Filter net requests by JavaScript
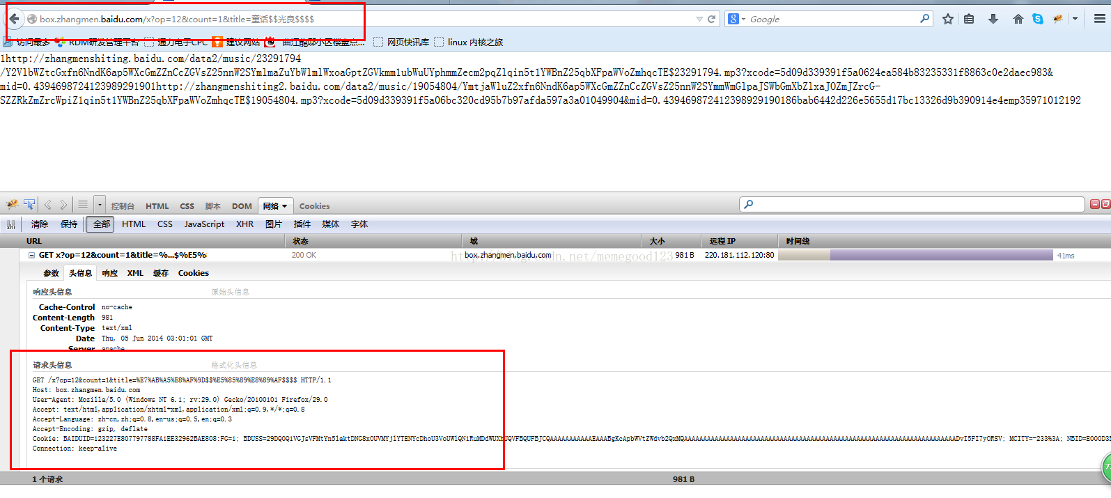This screenshot has width=1111, height=498. click(204, 224)
